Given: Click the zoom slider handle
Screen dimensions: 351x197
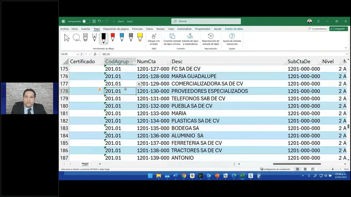Looking at the screenshot, I should coord(332,169).
